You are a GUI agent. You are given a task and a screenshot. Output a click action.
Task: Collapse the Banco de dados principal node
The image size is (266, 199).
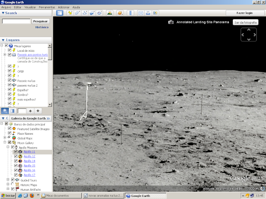coord(2,124)
